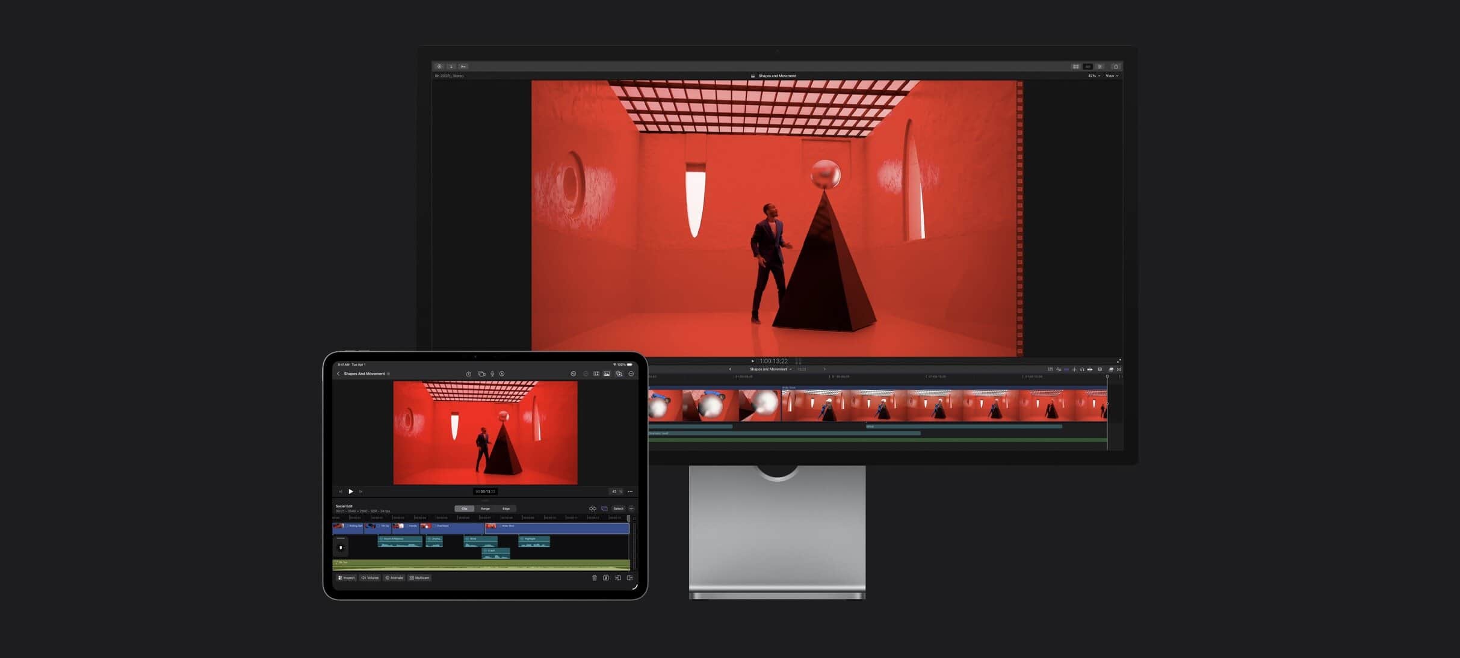Toggle snapping icon in iPad timeline header
This screenshot has height=658, width=1460.
593,509
